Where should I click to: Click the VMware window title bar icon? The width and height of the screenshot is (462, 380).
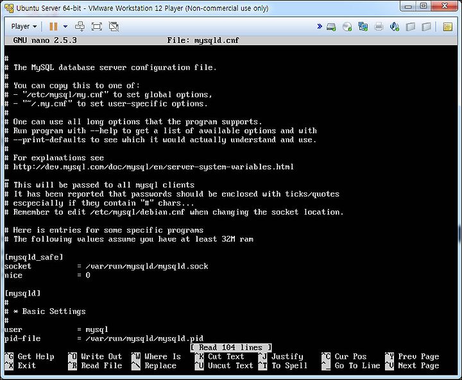click(x=9, y=8)
